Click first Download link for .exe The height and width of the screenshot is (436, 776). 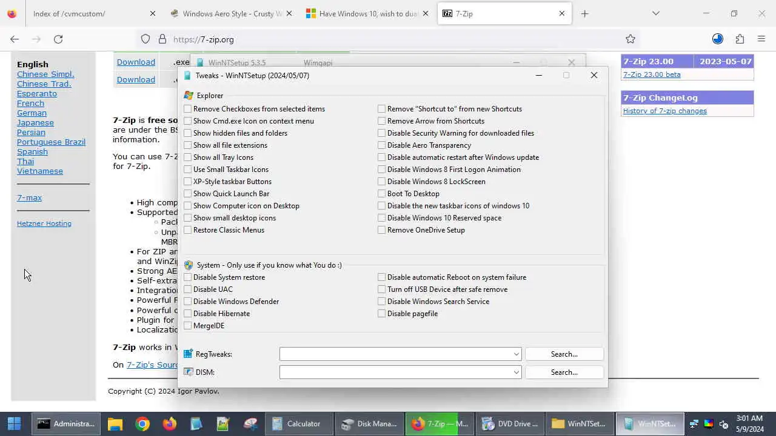(x=136, y=62)
